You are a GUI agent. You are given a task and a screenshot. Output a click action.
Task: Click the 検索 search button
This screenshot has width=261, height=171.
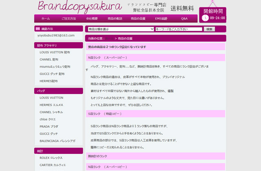click(209, 29)
